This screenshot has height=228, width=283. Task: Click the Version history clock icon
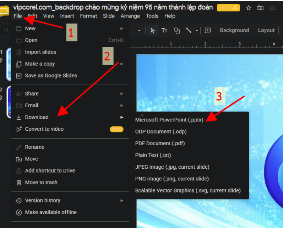tap(19, 201)
